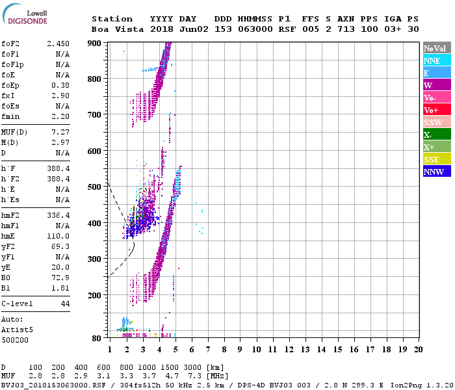The image size is (455, 390).
Task: Click the MUF 4.7 value for 1500 km
Action: pyautogui.click(x=172, y=376)
